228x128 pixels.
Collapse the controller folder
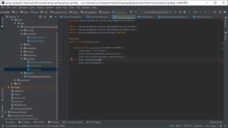(x=21, y=34)
